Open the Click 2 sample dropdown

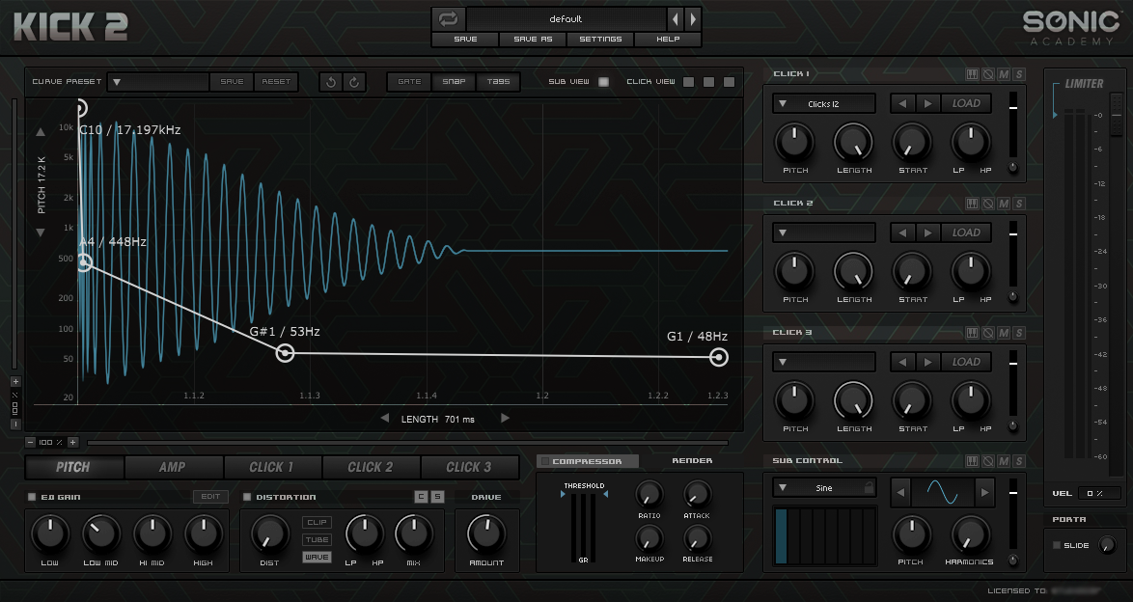[x=824, y=233]
